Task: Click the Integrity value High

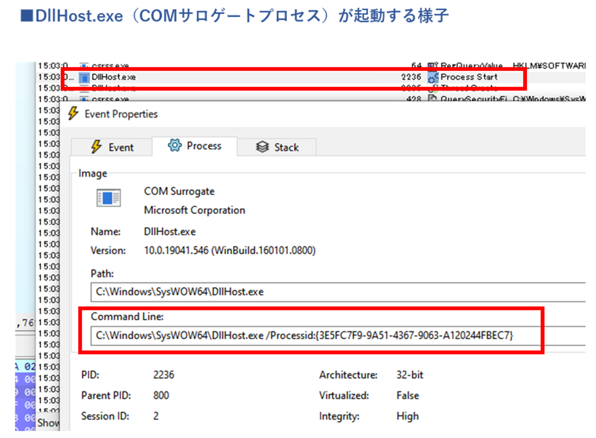Action: coord(407,416)
